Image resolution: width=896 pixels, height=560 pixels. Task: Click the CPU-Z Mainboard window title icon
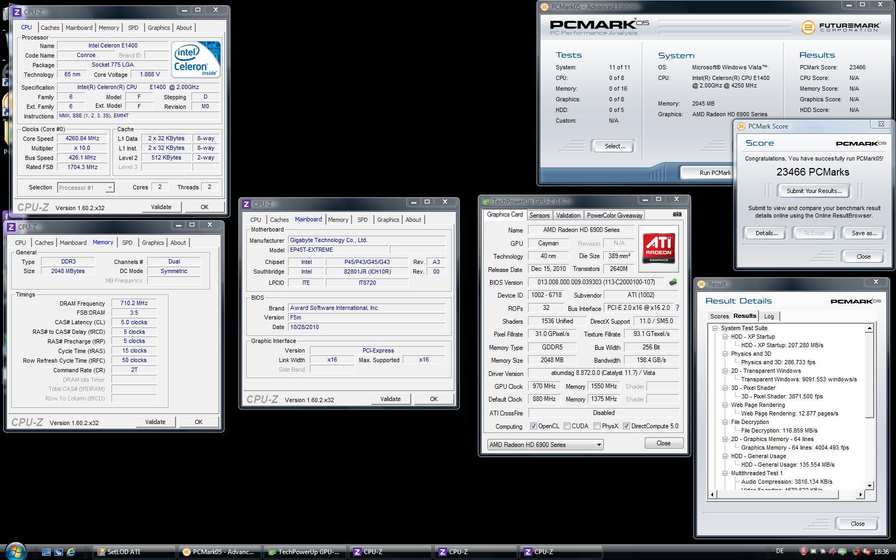pyautogui.click(x=246, y=204)
